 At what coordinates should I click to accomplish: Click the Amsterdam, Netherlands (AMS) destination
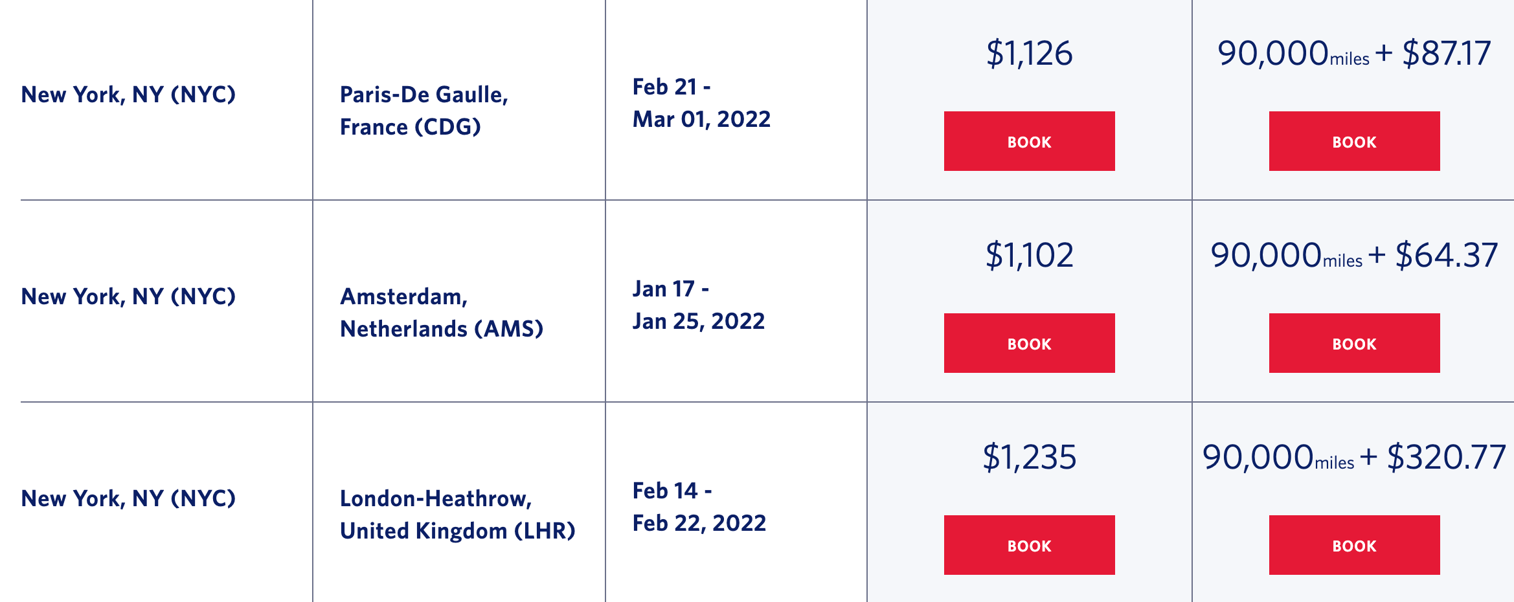tap(441, 313)
